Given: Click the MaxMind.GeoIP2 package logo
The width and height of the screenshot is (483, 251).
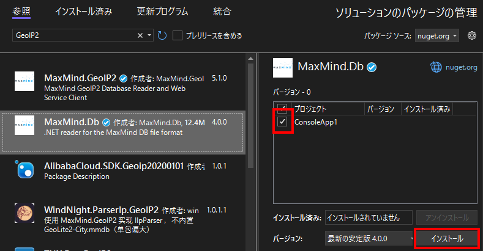Looking at the screenshot, I should 24,81.
